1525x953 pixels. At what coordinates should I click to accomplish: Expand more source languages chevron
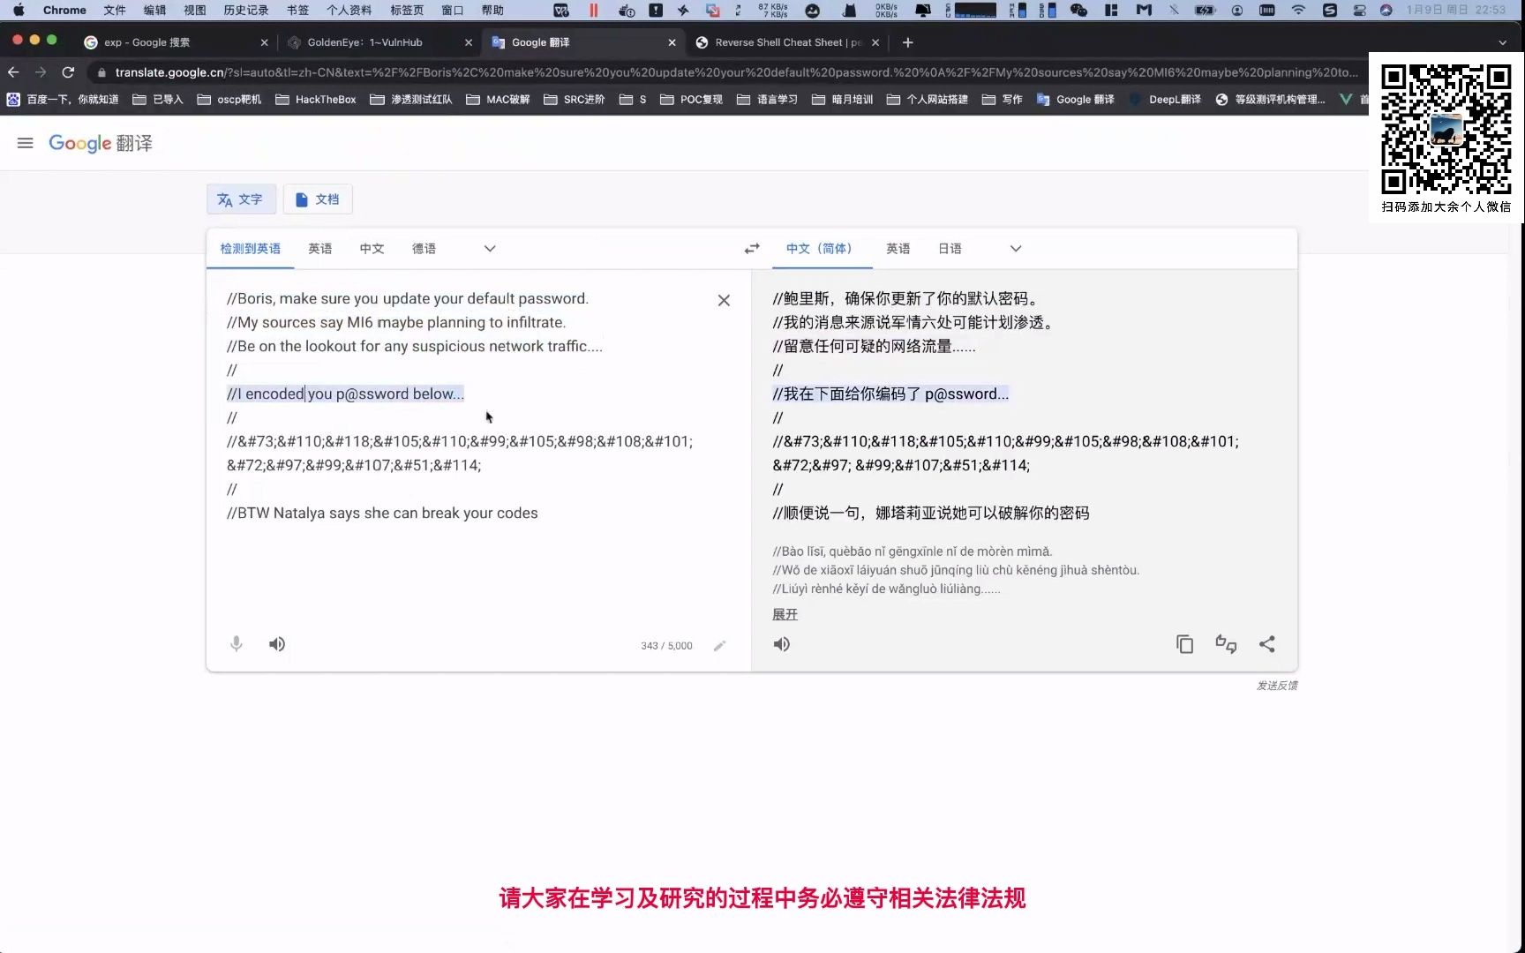pyautogui.click(x=490, y=249)
